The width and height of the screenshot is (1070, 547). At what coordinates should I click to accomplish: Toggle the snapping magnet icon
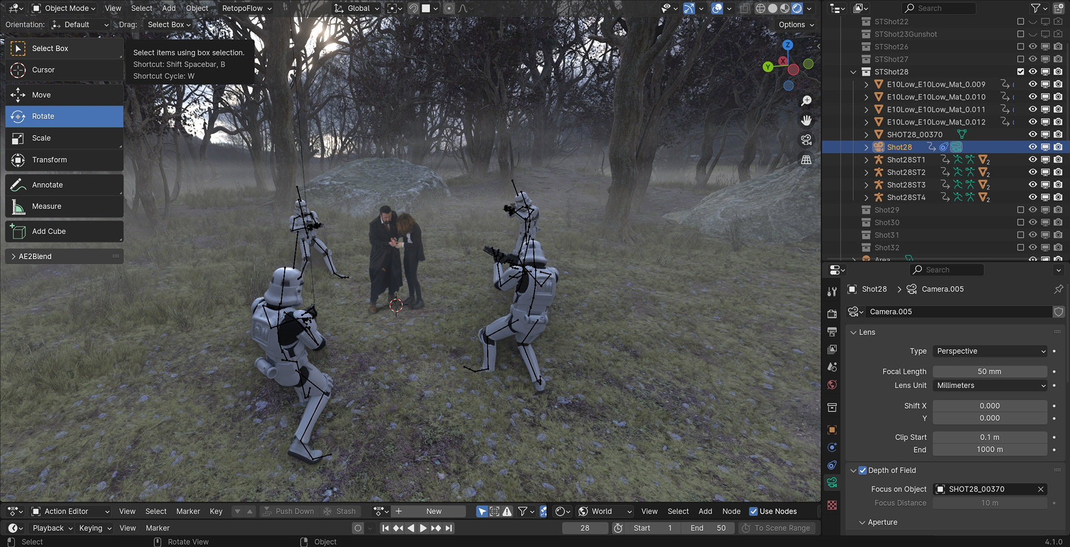pos(414,8)
